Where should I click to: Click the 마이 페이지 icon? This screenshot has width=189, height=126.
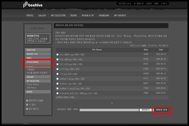point(27,109)
